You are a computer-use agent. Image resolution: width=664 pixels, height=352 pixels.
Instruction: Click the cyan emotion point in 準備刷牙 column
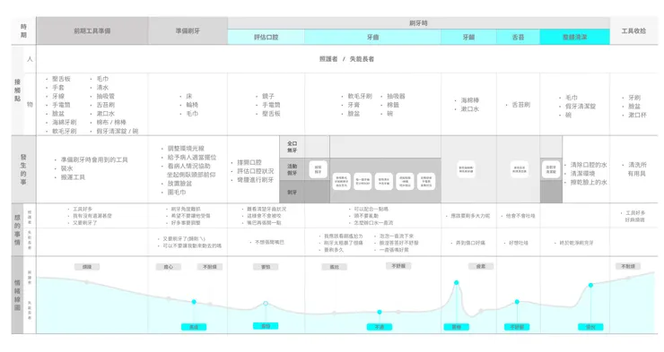click(194, 302)
